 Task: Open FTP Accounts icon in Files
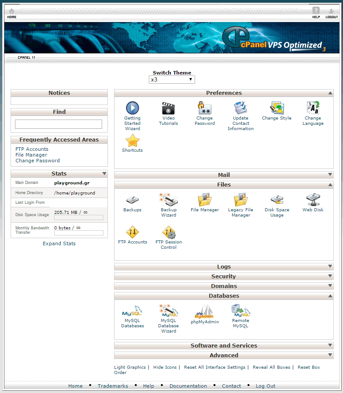pos(133,232)
